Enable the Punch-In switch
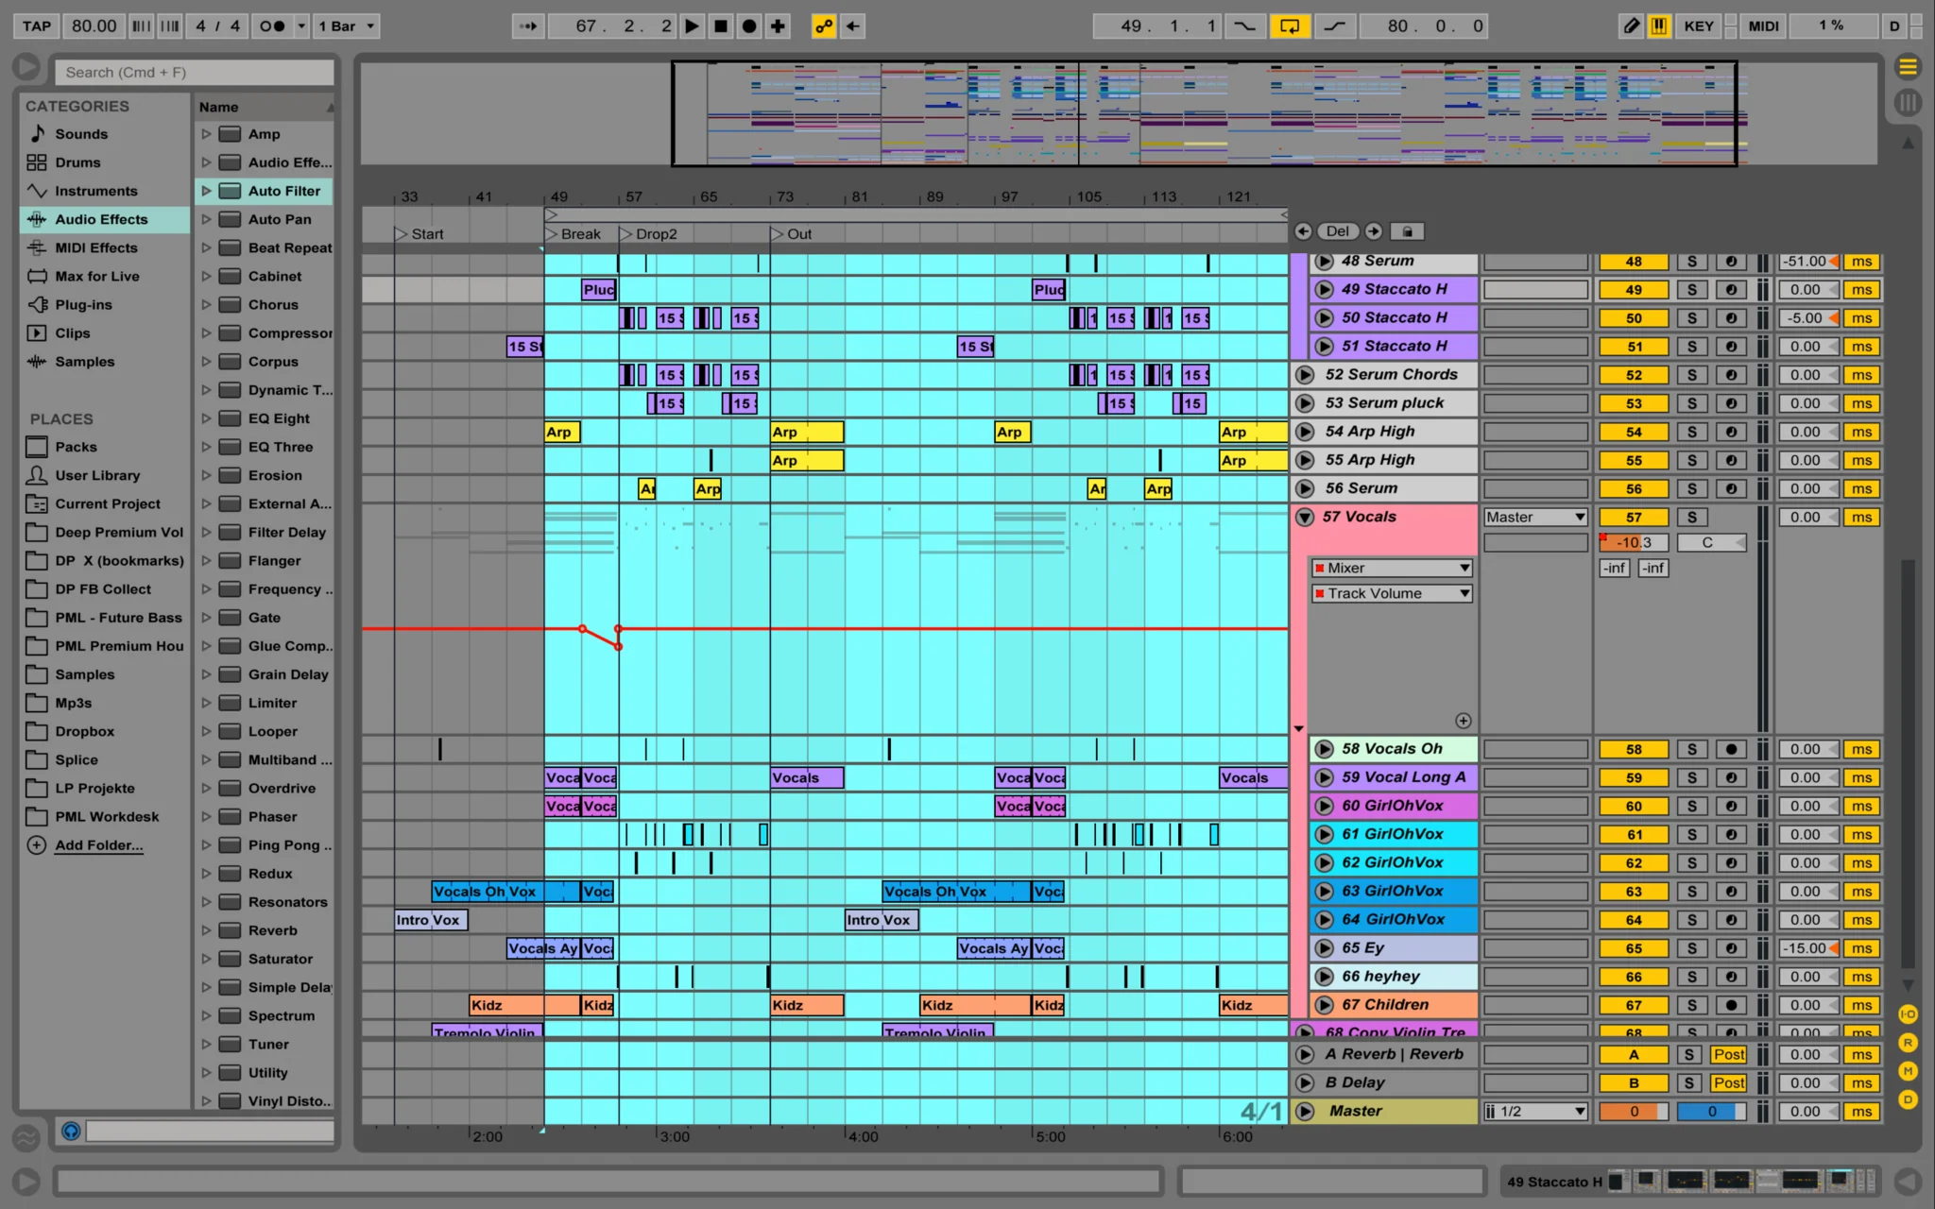 (1244, 26)
